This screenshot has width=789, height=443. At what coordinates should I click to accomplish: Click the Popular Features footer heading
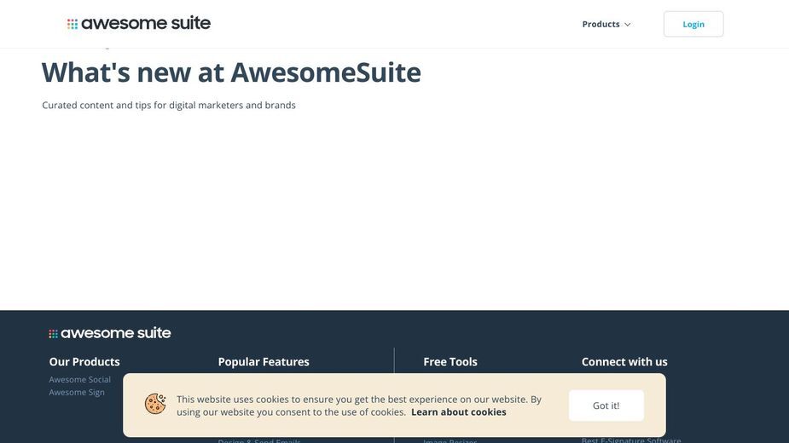(264, 361)
